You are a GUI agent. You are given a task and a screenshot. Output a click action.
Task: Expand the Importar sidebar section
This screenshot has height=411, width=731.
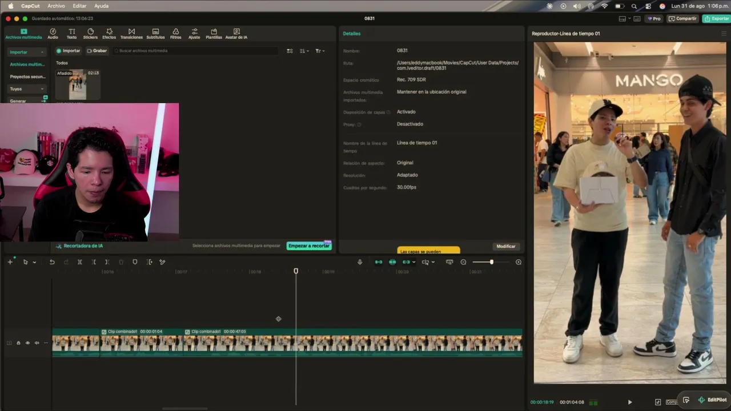pyautogui.click(x=27, y=52)
